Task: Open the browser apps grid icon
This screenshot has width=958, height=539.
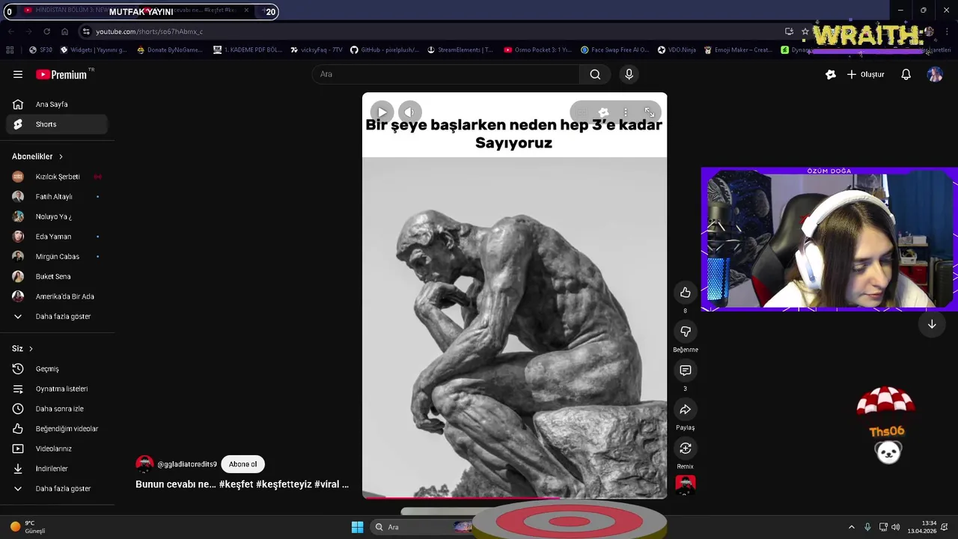Action: click(10, 50)
